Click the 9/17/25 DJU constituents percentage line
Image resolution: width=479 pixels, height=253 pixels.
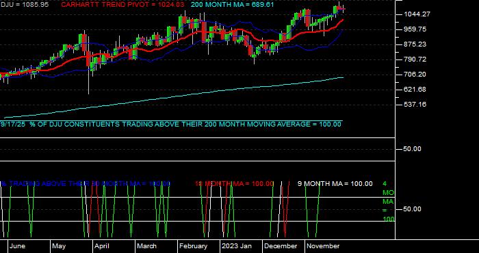tap(171, 124)
